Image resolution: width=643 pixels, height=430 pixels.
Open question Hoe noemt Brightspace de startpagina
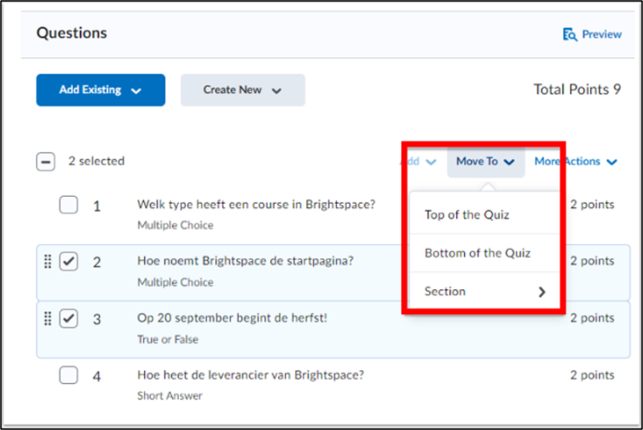pyautogui.click(x=245, y=261)
